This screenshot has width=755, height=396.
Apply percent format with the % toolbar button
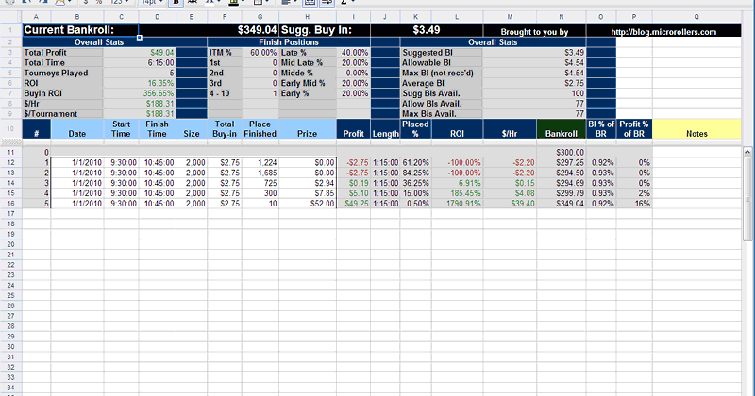pos(99,3)
